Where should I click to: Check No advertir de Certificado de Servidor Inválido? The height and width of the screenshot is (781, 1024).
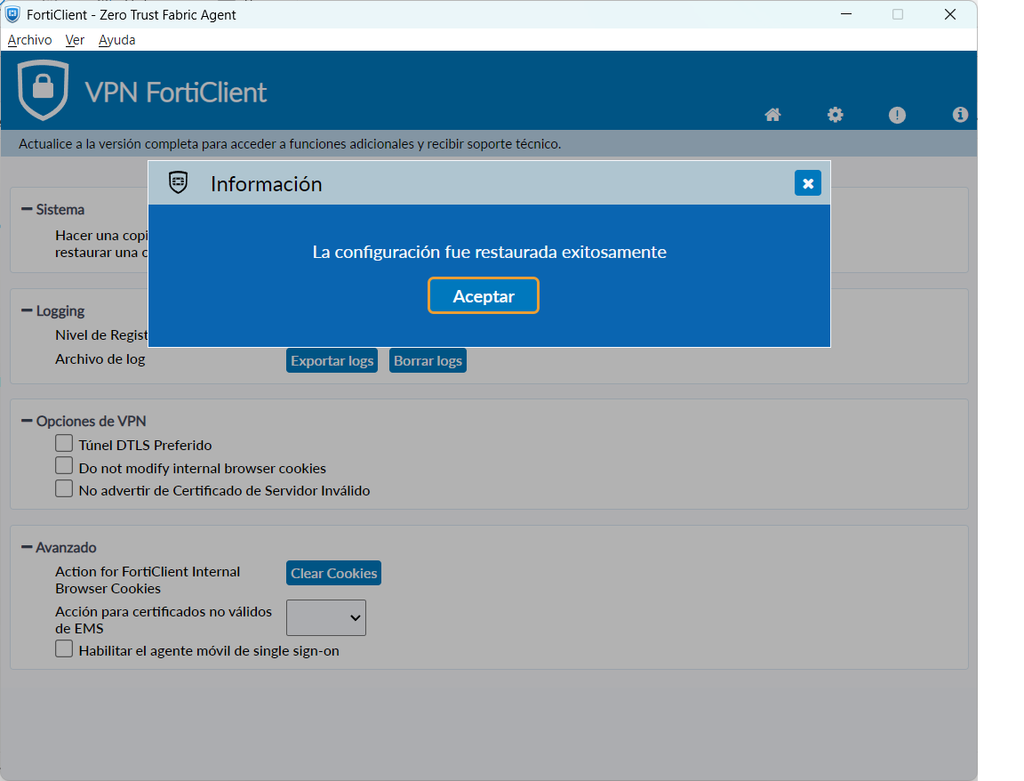[x=64, y=488]
